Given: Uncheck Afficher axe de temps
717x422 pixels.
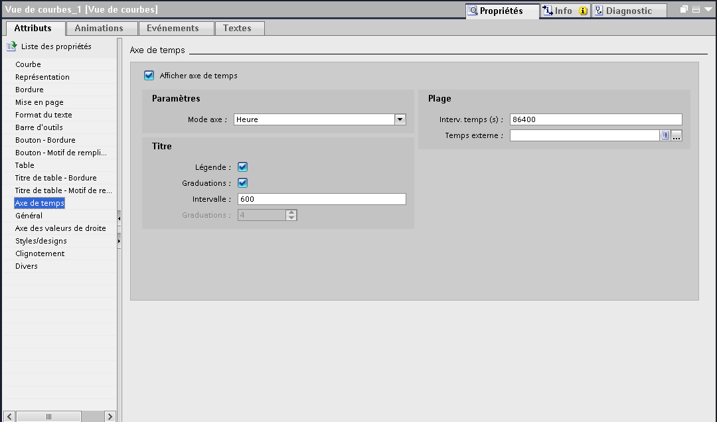Looking at the screenshot, I should click(x=149, y=76).
